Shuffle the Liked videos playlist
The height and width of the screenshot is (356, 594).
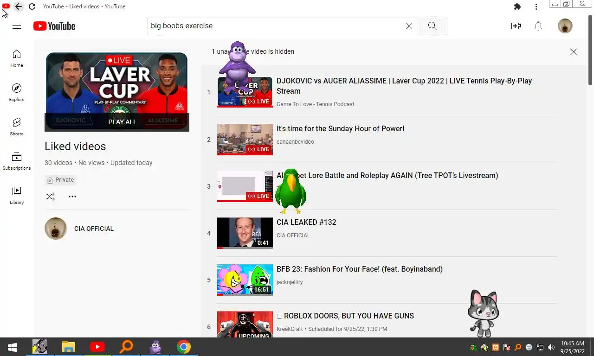(50, 197)
